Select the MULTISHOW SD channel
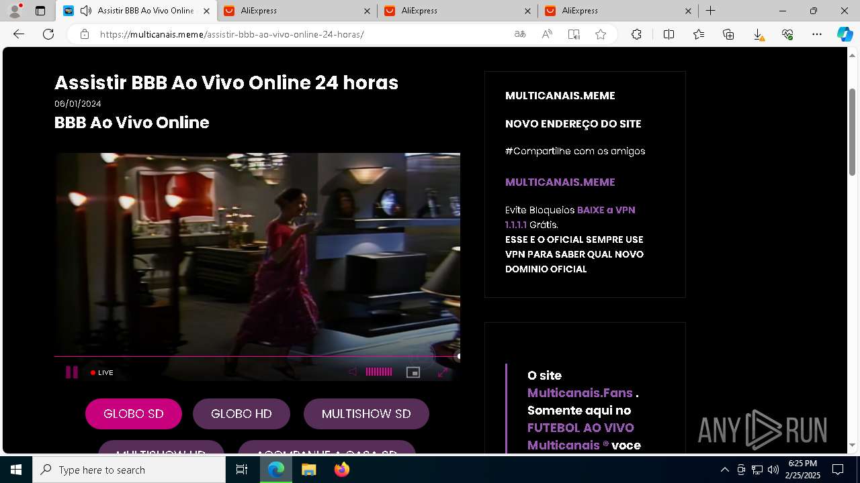Viewport: 860px width, 483px height. [x=366, y=414]
